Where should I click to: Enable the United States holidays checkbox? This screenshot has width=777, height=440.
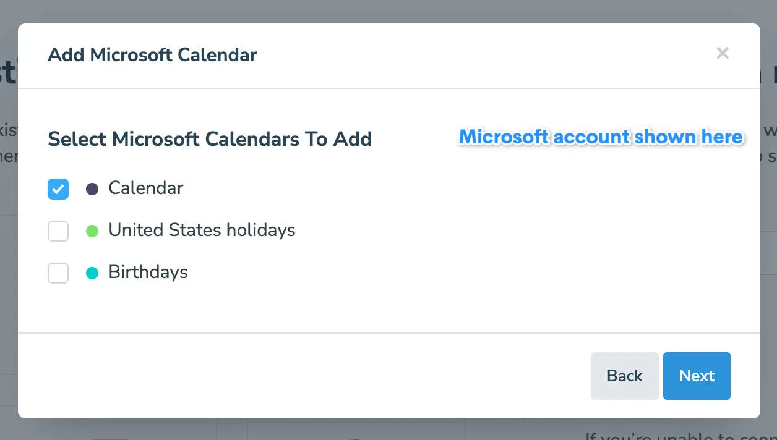tap(58, 231)
